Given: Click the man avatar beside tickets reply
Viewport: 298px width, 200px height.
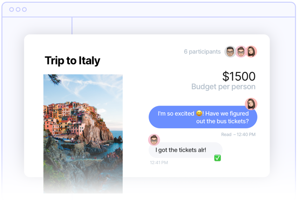Looking at the screenshot, I should tap(154, 140).
